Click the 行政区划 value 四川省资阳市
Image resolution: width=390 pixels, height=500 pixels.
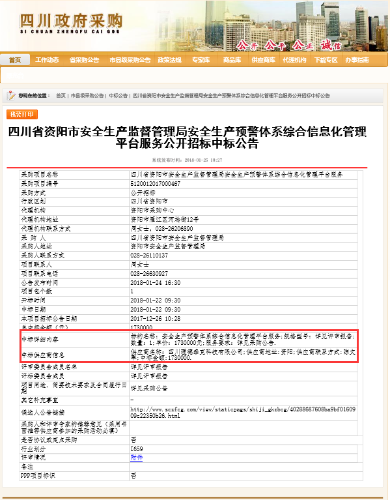pyautogui.click(x=149, y=201)
